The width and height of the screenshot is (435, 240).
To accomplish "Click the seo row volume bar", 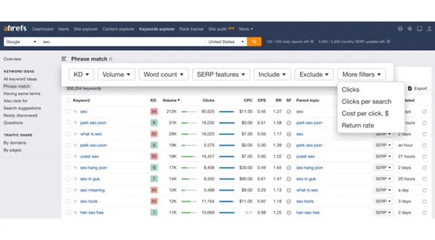I will [x=189, y=112].
